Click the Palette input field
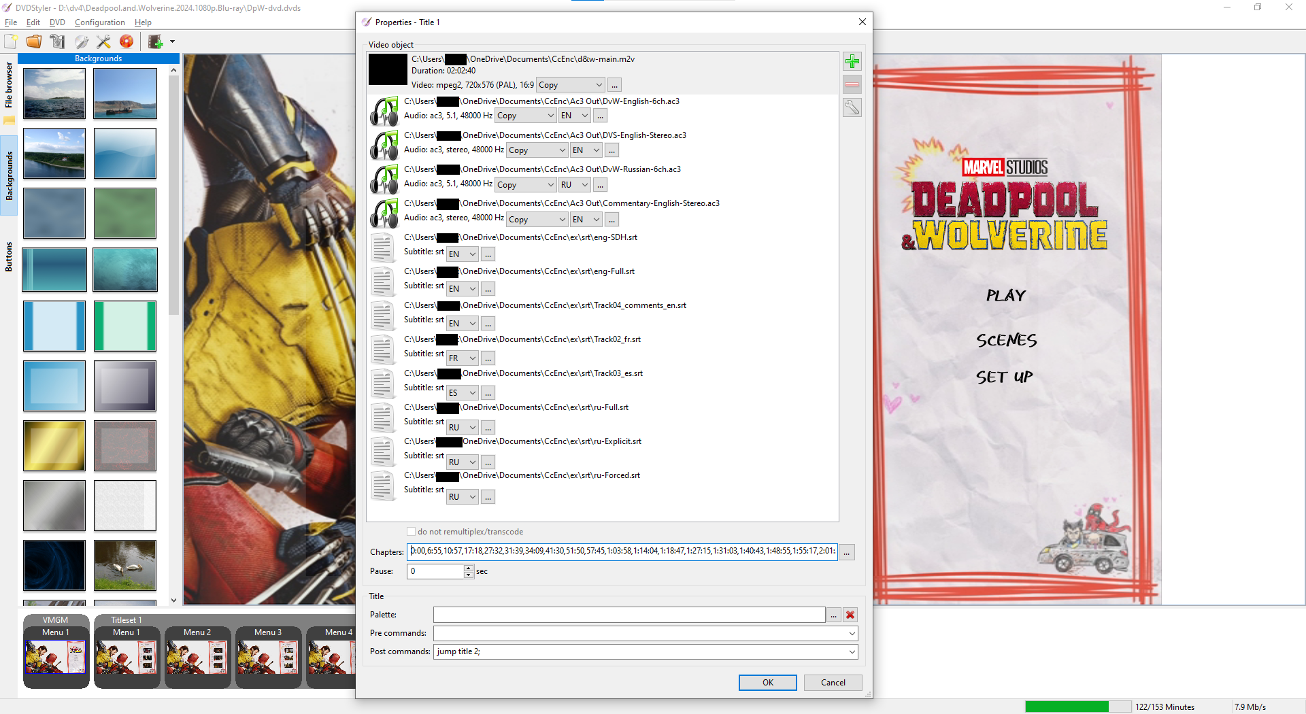 pyautogui.click(x=629, y=615)
